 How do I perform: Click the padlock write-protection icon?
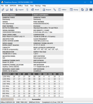(x=27, y=10)
